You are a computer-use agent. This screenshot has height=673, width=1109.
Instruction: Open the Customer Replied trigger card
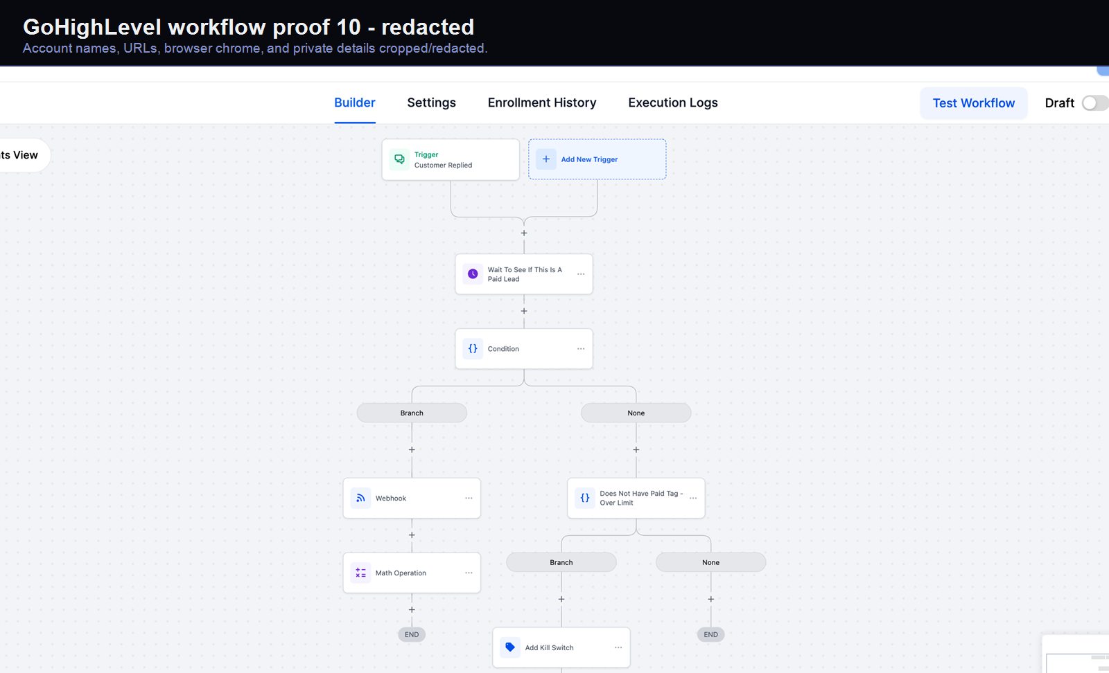point(451,160)
